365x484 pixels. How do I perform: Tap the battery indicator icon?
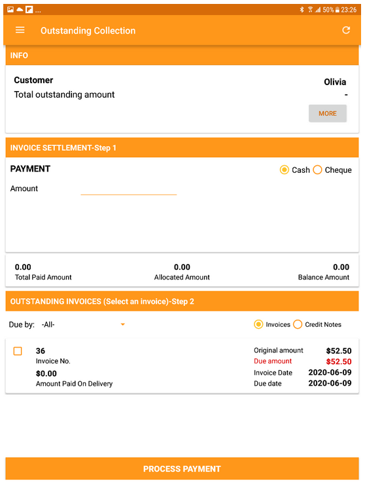(x=338, y=10)
